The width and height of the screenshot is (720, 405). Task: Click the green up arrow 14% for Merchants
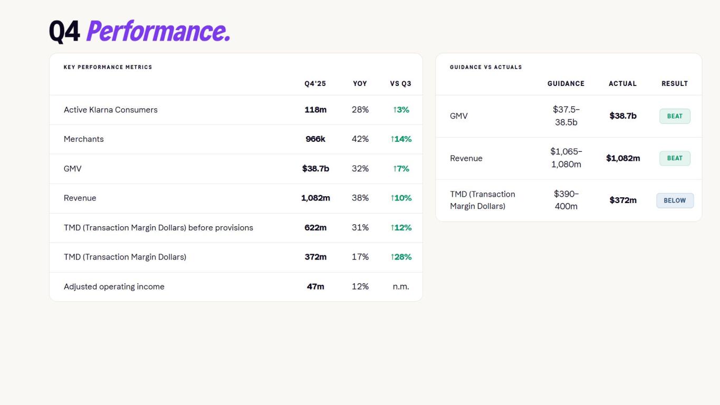(x=401, y=139)
